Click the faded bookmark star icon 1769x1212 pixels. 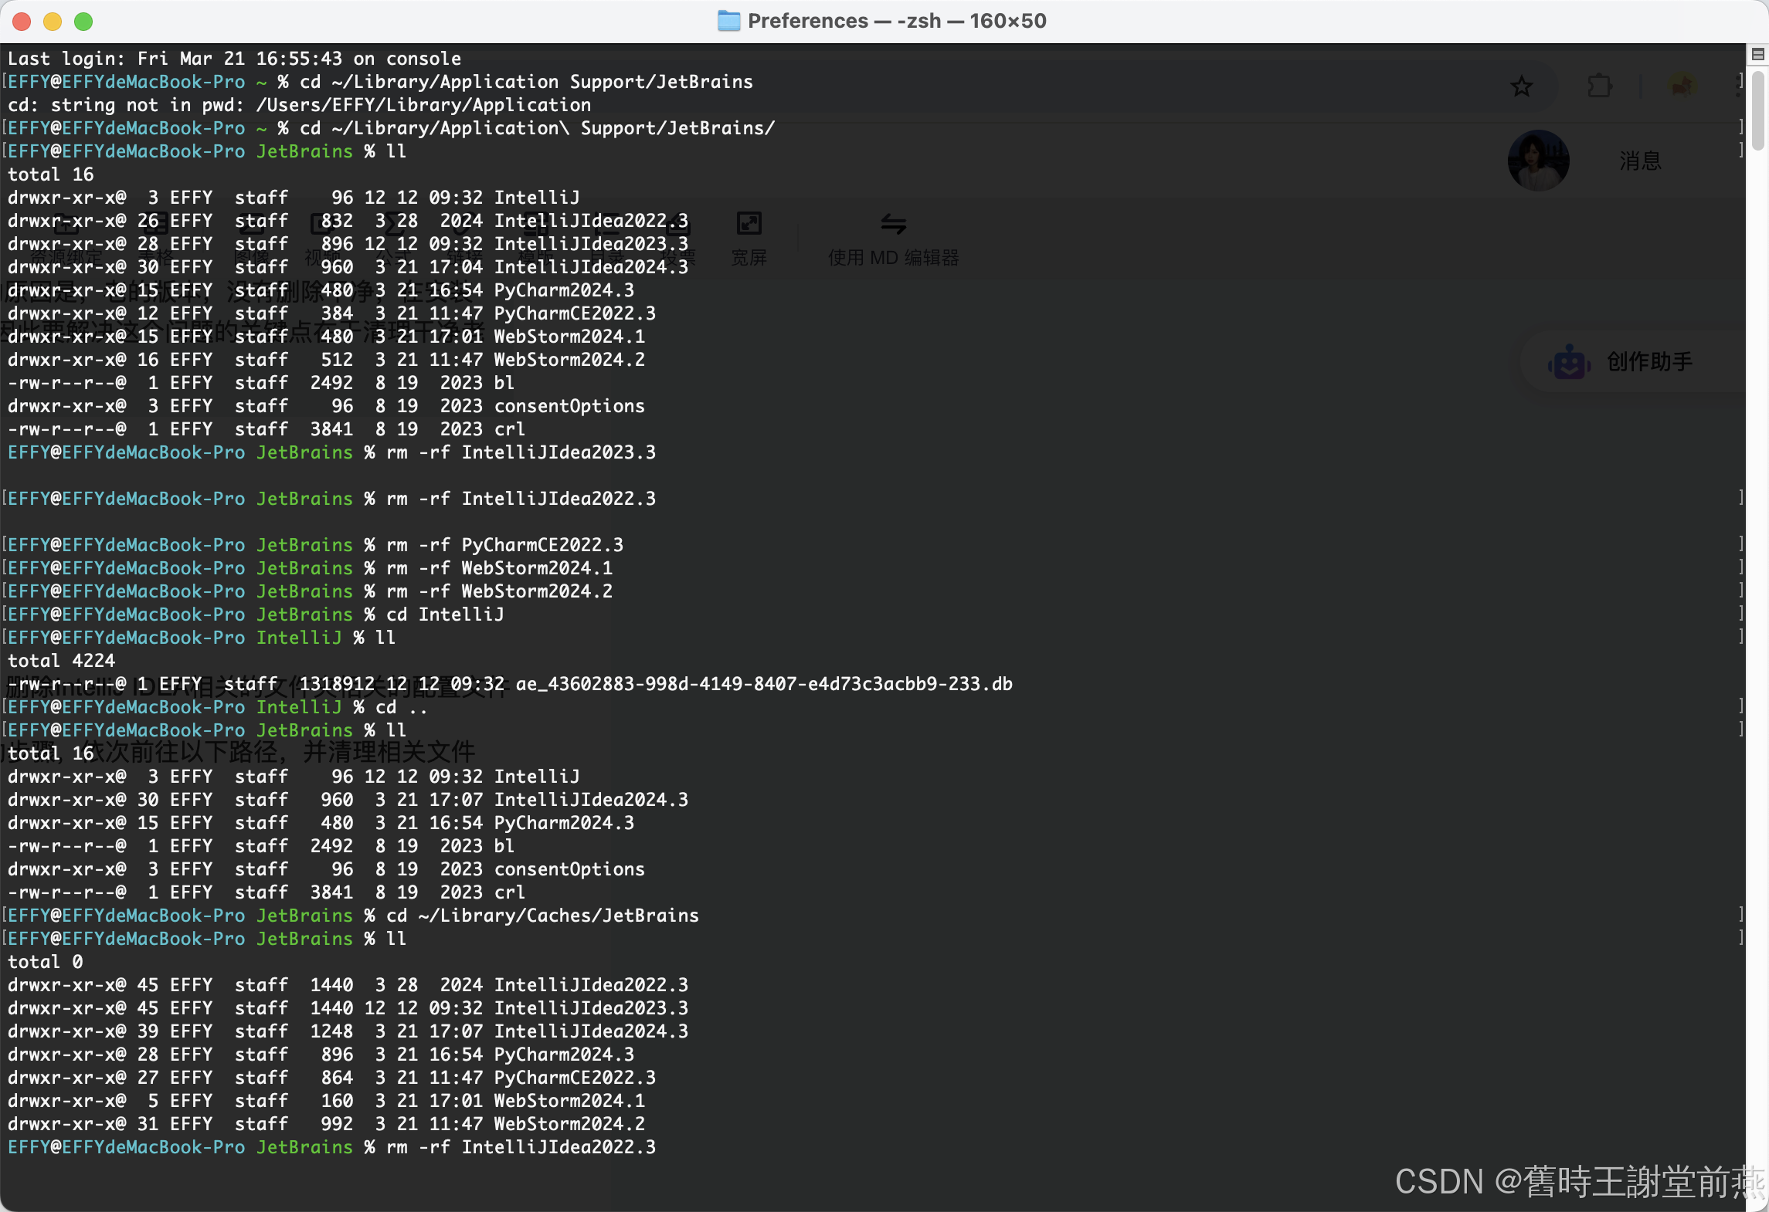pyautogui.click(x=1521, y=86)
